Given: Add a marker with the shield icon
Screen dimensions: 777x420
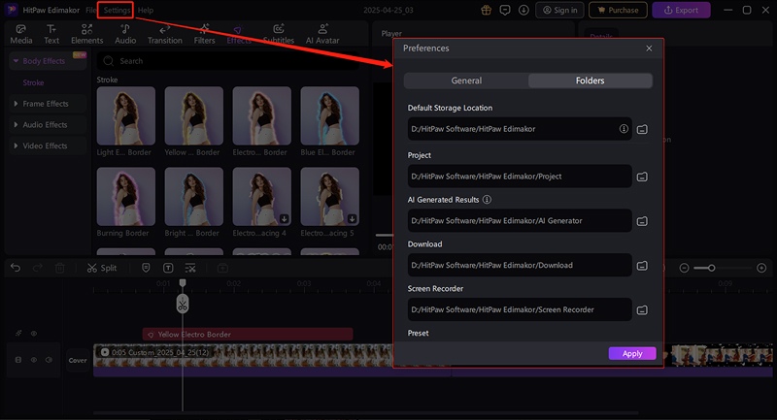Looking at the screenshot, I should 146,268.
